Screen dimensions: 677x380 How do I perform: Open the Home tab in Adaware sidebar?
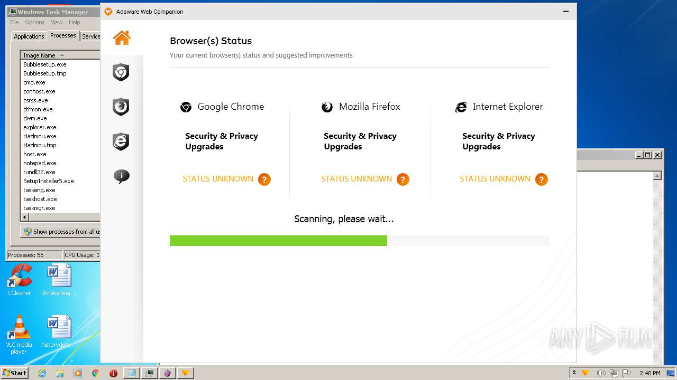coord(122,37)
